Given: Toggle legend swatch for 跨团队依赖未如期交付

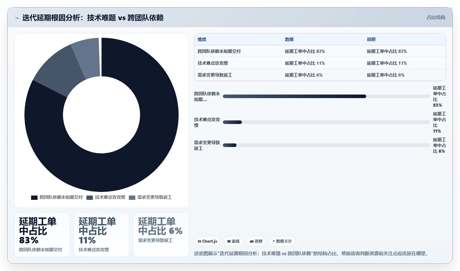Looking at the screenshot, I should (x=34, y=198).
